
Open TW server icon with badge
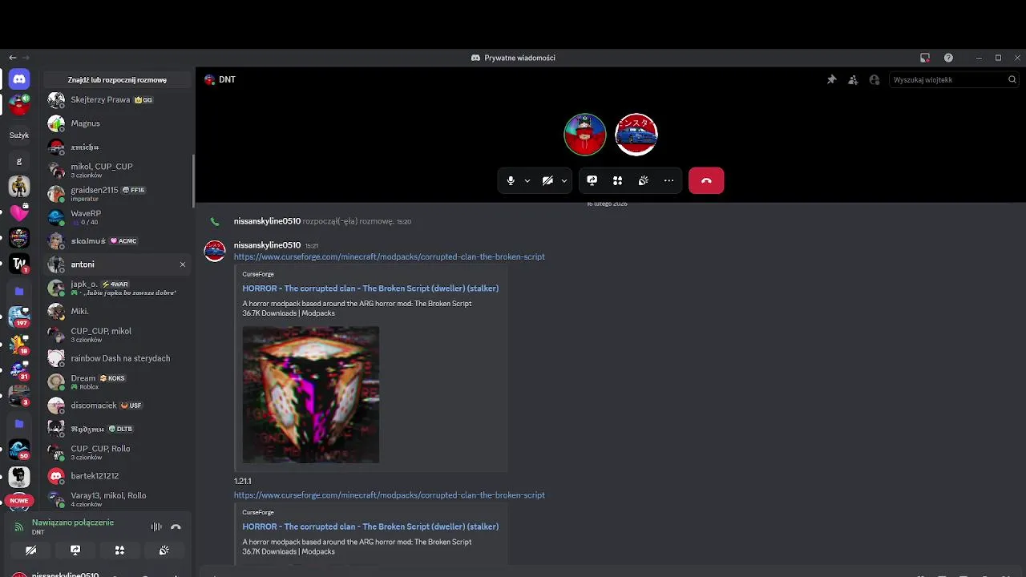pyautogui.click(x=19, y=264)
